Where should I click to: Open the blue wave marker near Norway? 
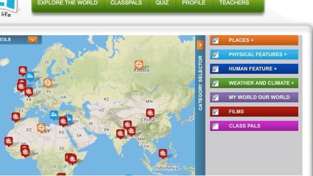[x=30, y=76]
